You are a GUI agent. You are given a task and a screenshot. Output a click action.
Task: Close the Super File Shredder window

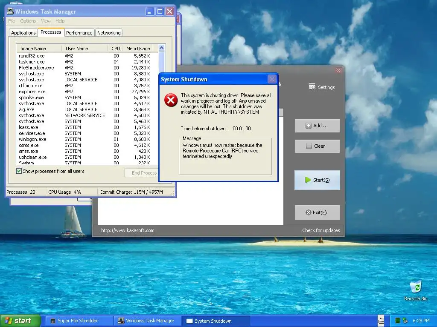[x=338, y=70]
